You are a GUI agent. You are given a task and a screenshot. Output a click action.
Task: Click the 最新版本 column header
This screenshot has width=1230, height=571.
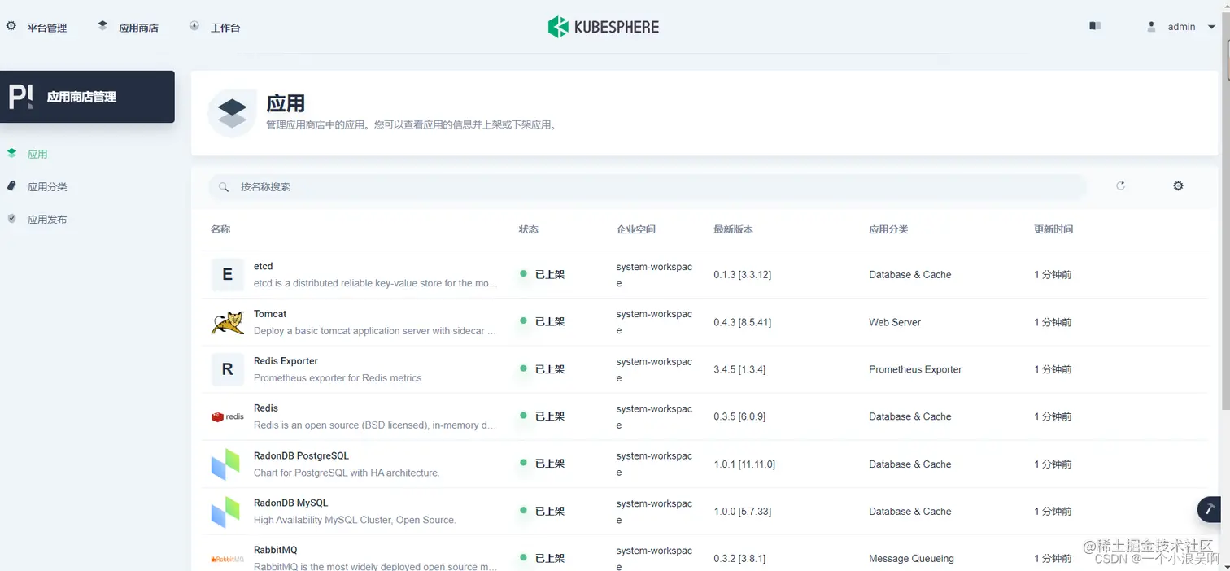click(x=733, y=229)
